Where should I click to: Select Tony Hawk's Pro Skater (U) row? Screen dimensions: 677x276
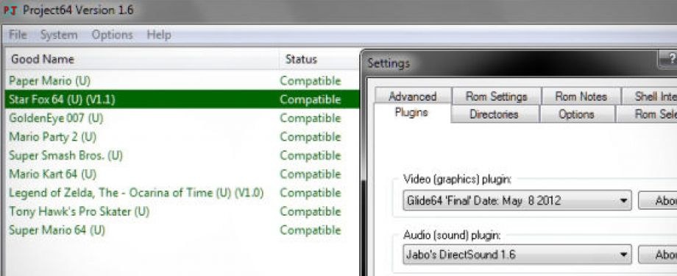(x=182, y=211)
